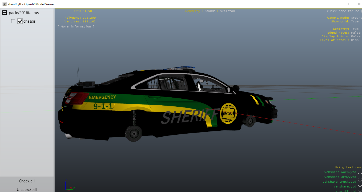Click the [-] next to vehshare_army.ytd
The height and width of the screenshot is (192, 362).
(360, 177)
